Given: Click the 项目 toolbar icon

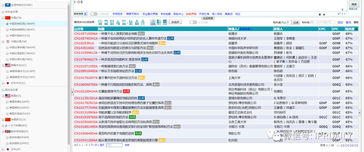Looking at the screenshot, I should (x=100, y=22).
